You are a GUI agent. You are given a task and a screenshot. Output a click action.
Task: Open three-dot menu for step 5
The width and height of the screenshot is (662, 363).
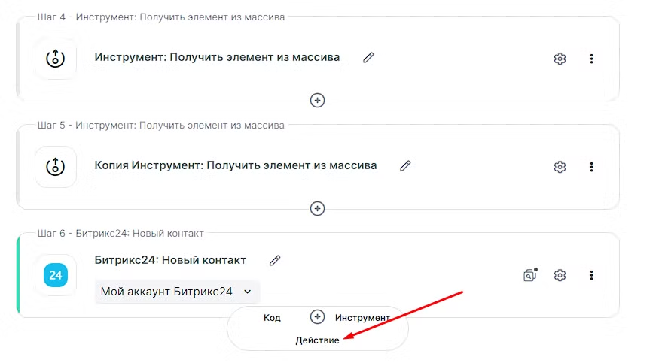pos(591,167)
